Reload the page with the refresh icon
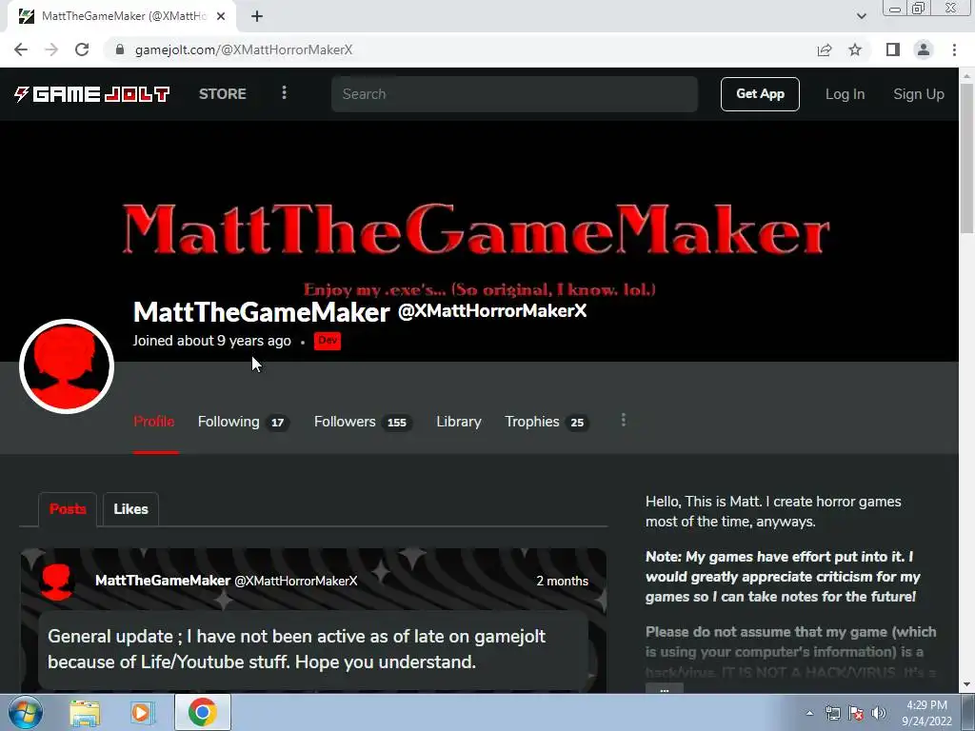Screen dimensions: 975x731 tap(82, 49)
